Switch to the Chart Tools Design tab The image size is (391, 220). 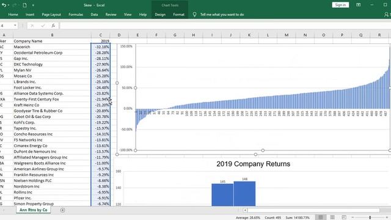160,15
